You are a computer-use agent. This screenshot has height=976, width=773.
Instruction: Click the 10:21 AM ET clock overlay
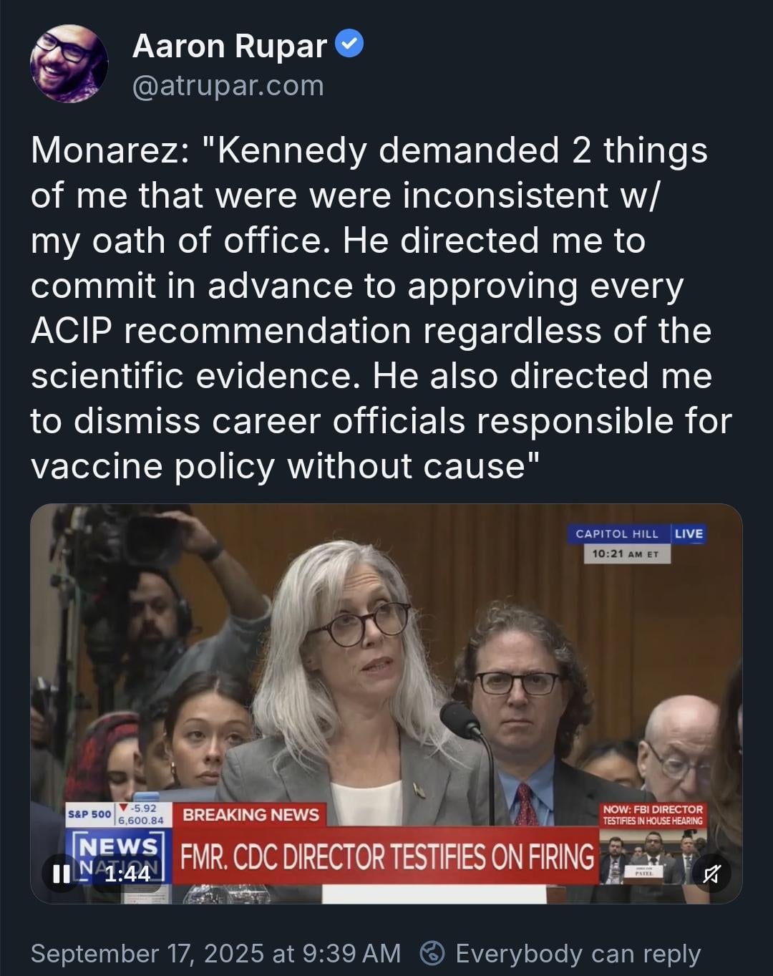(x=626, y=554)
